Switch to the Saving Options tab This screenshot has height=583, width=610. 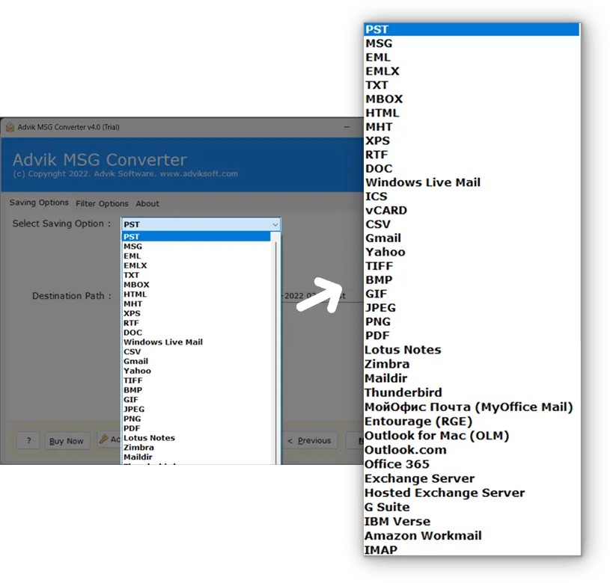pyautogui.click(x=39, y=203)
